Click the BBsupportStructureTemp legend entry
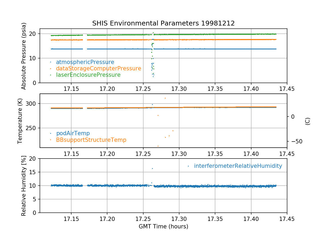The image size is (319, 239). point(91,140)
